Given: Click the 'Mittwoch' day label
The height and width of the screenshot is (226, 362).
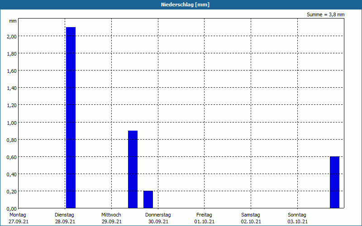Looking at the screenshot, I should 111,215.
